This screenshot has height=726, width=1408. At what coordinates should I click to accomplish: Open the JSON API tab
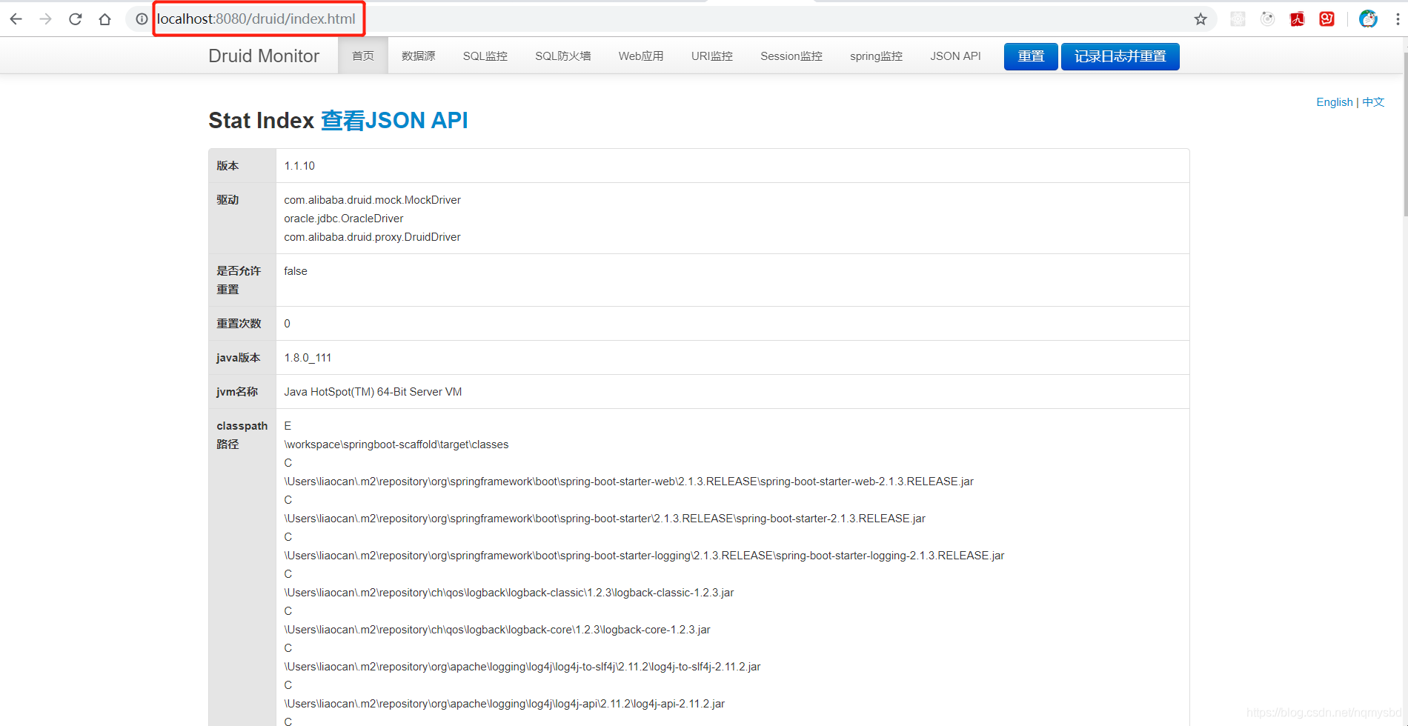click(x=955, y=56)
